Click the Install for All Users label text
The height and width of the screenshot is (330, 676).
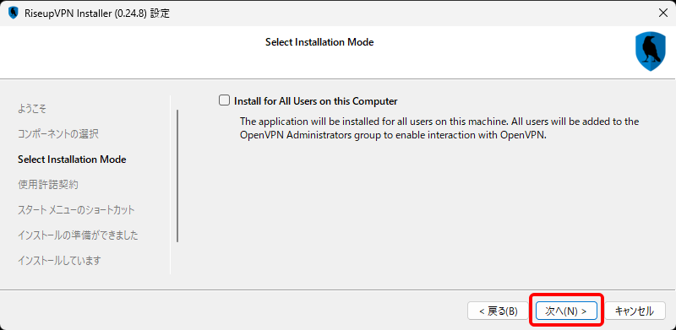(315, 101)
